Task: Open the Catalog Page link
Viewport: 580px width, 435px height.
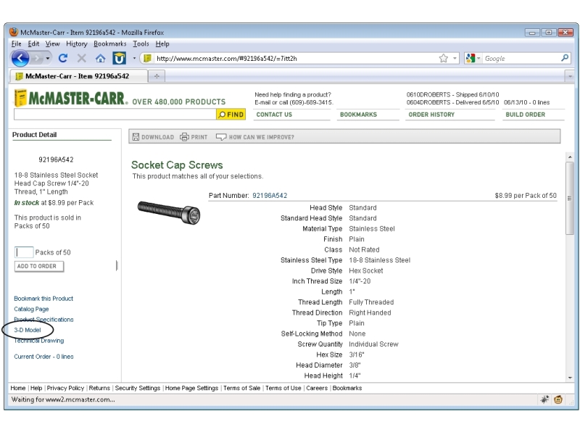Action: [x=31, y=309]
